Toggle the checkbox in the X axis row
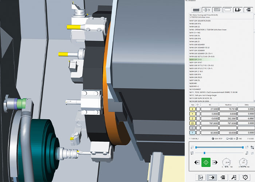 click(198, 109)
